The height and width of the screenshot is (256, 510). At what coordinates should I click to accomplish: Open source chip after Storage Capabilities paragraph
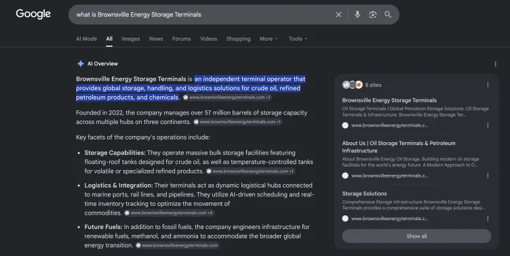[250, 171]
